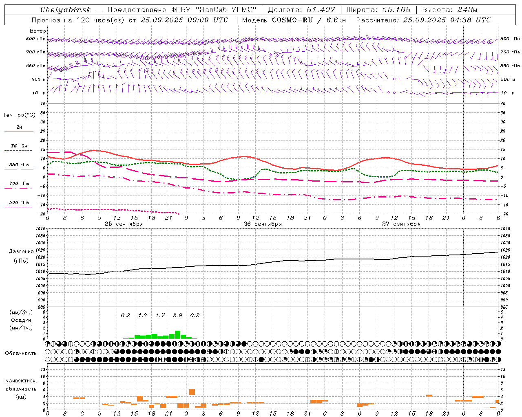
Task: Click the '700 гПа' temperature legend entry
Action: 19,184
